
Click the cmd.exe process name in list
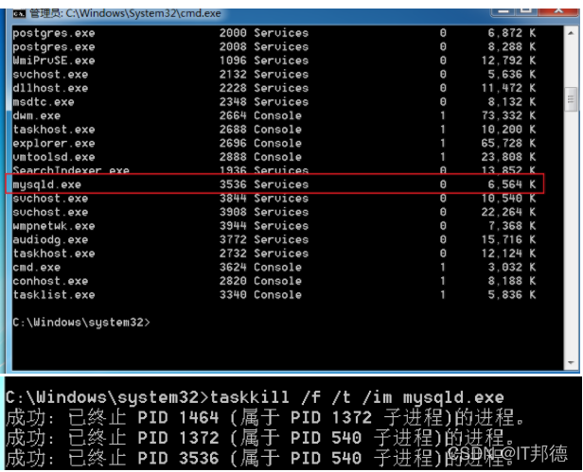coord(36,267)
